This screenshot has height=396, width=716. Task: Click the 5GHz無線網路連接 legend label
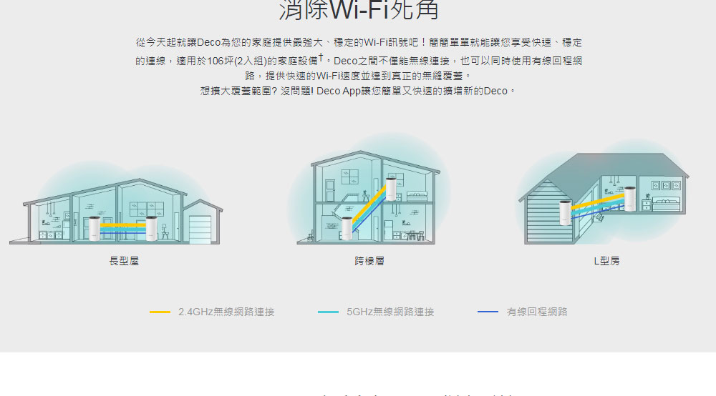tap(390, 312)
